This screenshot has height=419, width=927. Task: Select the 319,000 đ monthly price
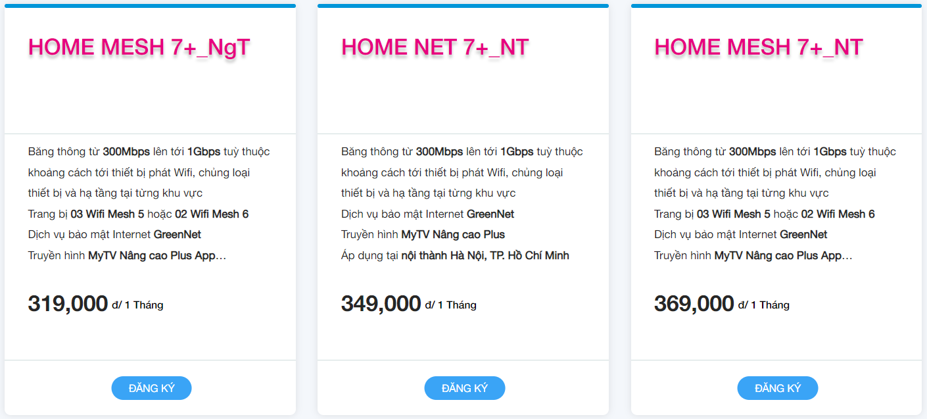coord(68,304)
